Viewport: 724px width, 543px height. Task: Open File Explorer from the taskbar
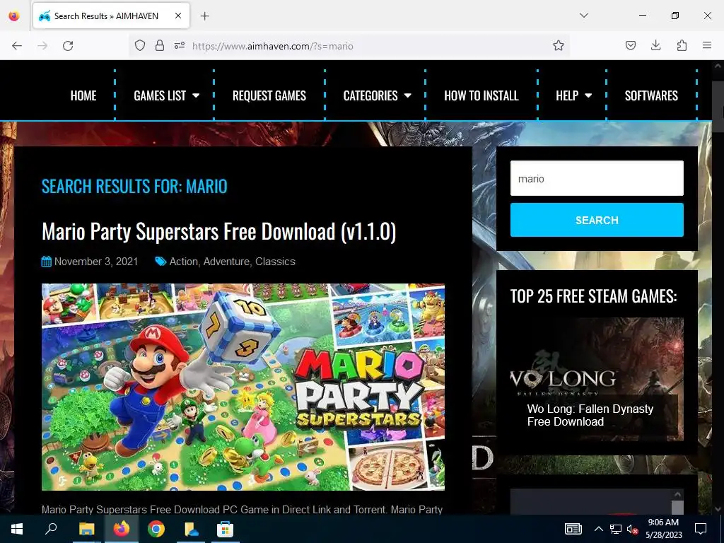coord(86,529)
